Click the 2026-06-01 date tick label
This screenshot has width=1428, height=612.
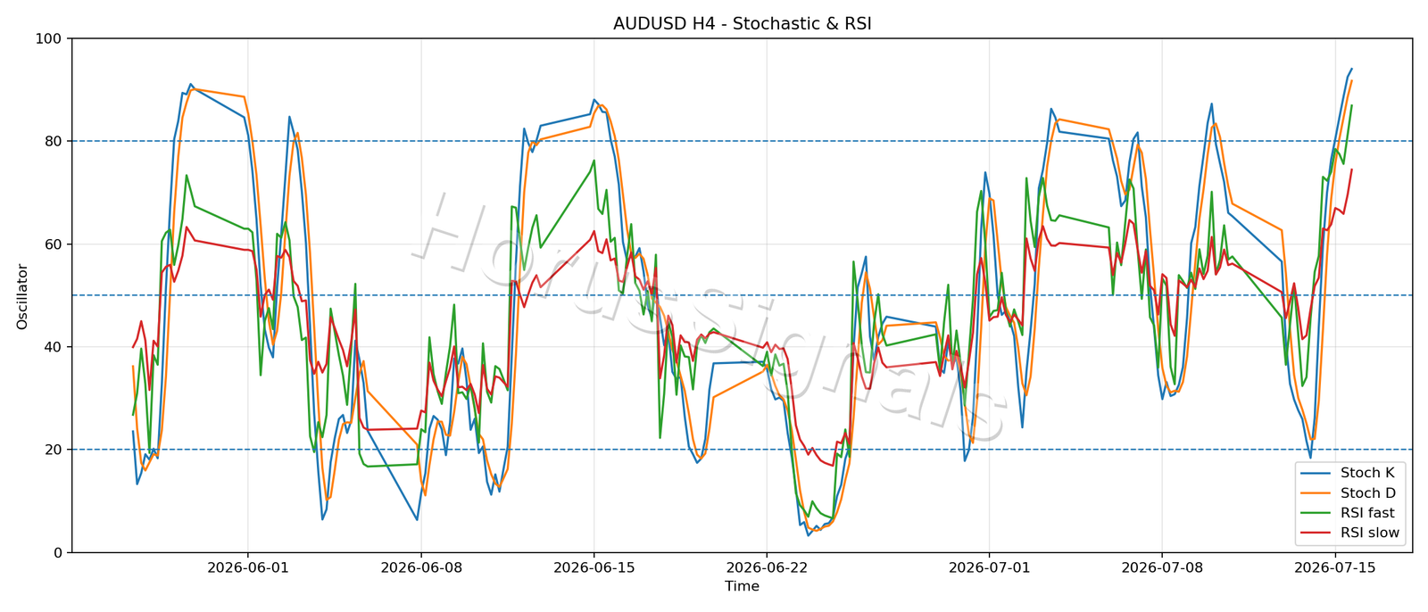coord(247,567)
